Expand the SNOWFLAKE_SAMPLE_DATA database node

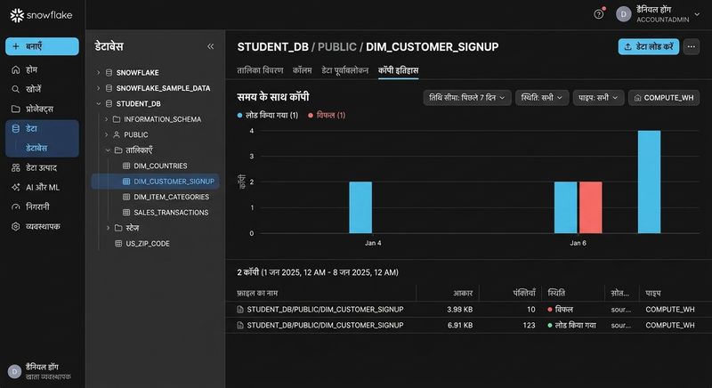(98, 88)
